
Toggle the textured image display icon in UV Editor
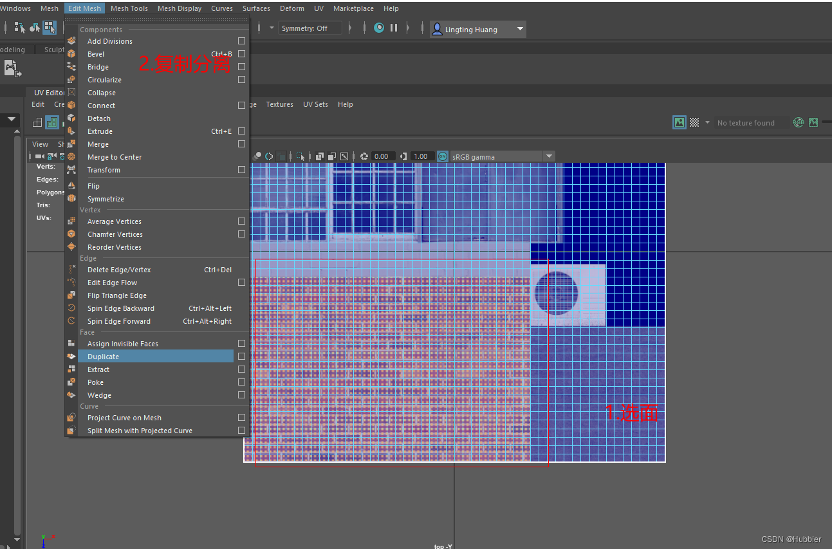tap(679, 122)
